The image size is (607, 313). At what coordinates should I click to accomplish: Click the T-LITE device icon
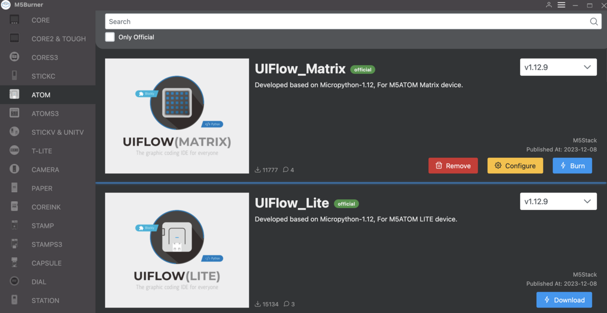click(15, 151)
